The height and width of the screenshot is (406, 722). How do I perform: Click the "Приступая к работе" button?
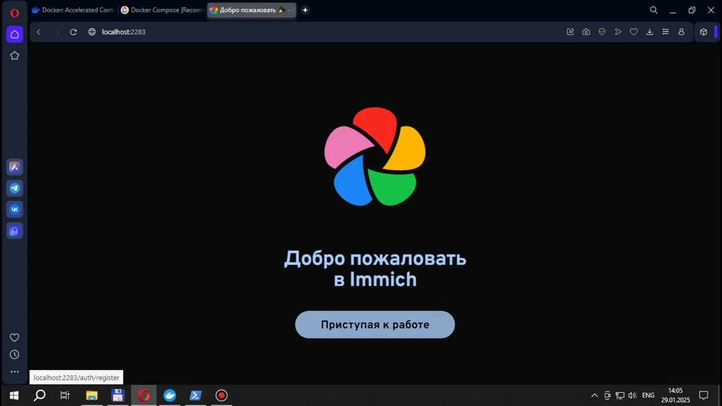tap(375, 325)
